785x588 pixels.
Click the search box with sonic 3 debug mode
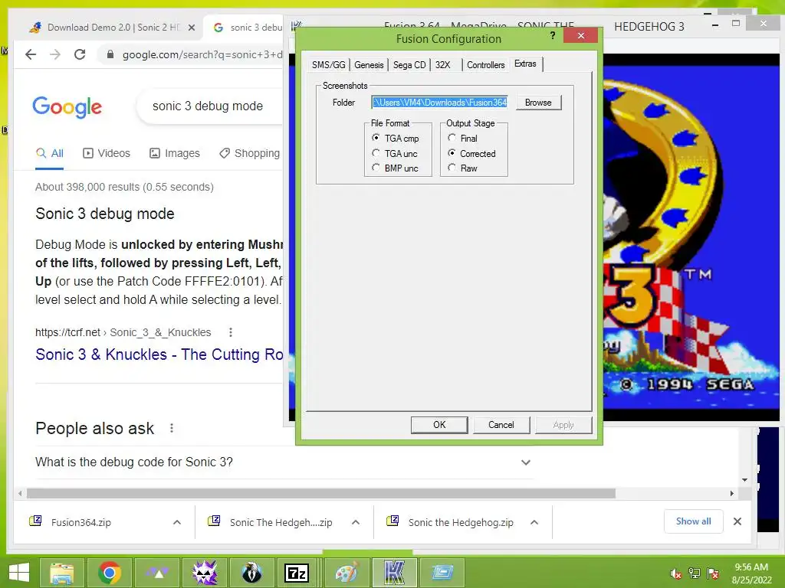(x=210, y=106)
